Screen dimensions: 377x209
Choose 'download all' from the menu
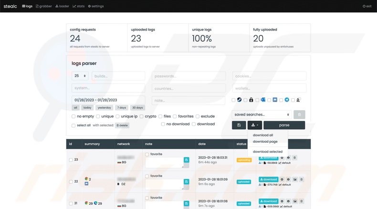[x=263, y=135]
